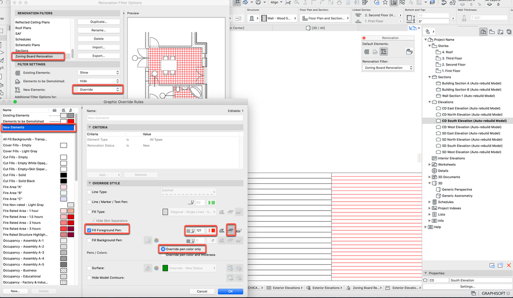
Task: Click the Cut Fill icon in Fill Type row
Action: [x=231, y=212]
